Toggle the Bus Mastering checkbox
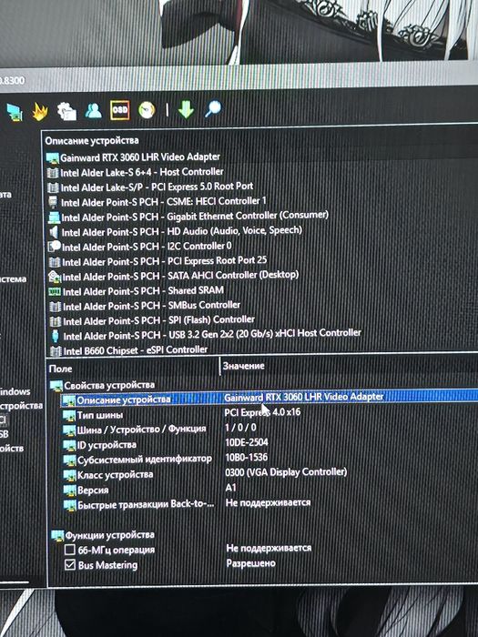Screen dimensions: 478x637 70,565
